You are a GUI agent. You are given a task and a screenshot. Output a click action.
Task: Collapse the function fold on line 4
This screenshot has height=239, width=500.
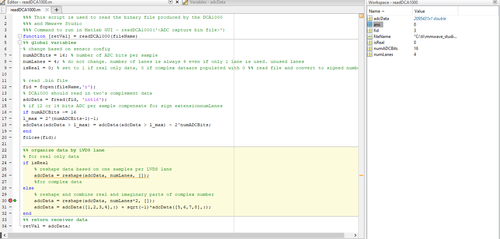(x=20, y=36)
